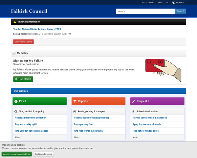Open Find your bin collection calendar
The width and height of the screenshot is (197, 158).
tap(32, 131)
